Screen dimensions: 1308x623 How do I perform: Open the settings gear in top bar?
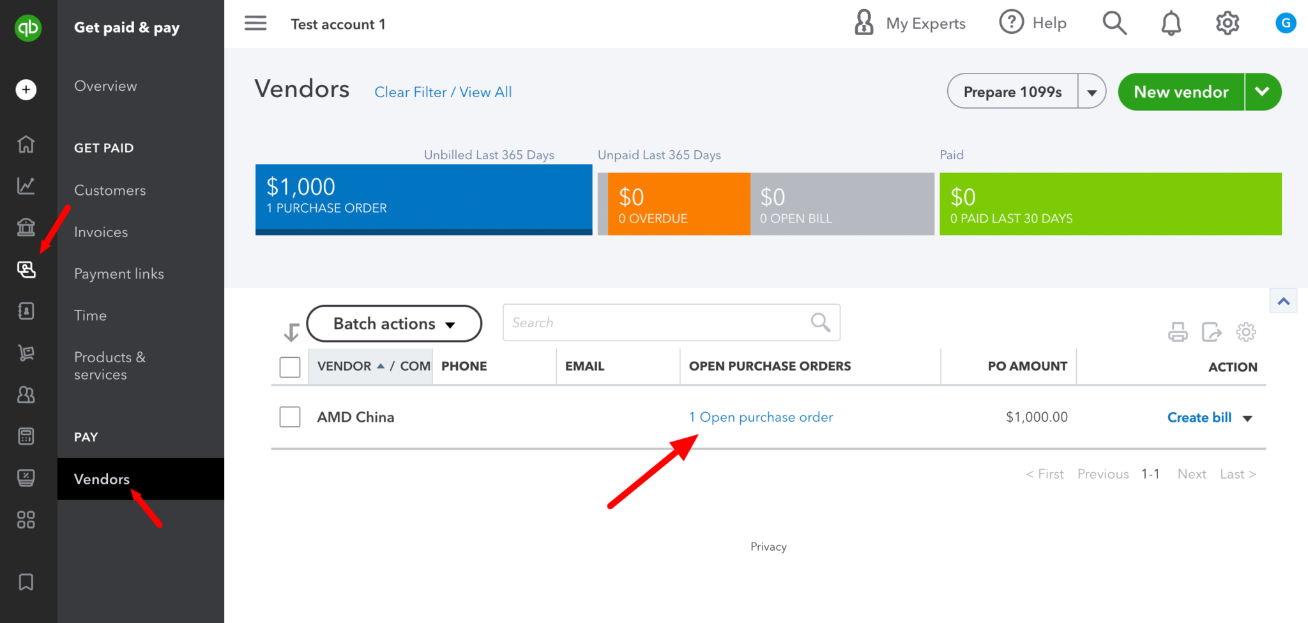pyautogui.click(x=1227, y=24)
